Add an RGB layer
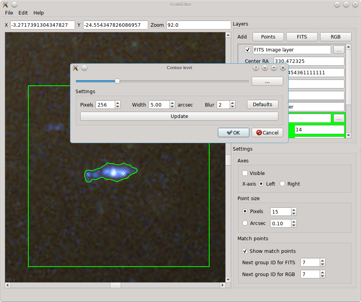 336,37
